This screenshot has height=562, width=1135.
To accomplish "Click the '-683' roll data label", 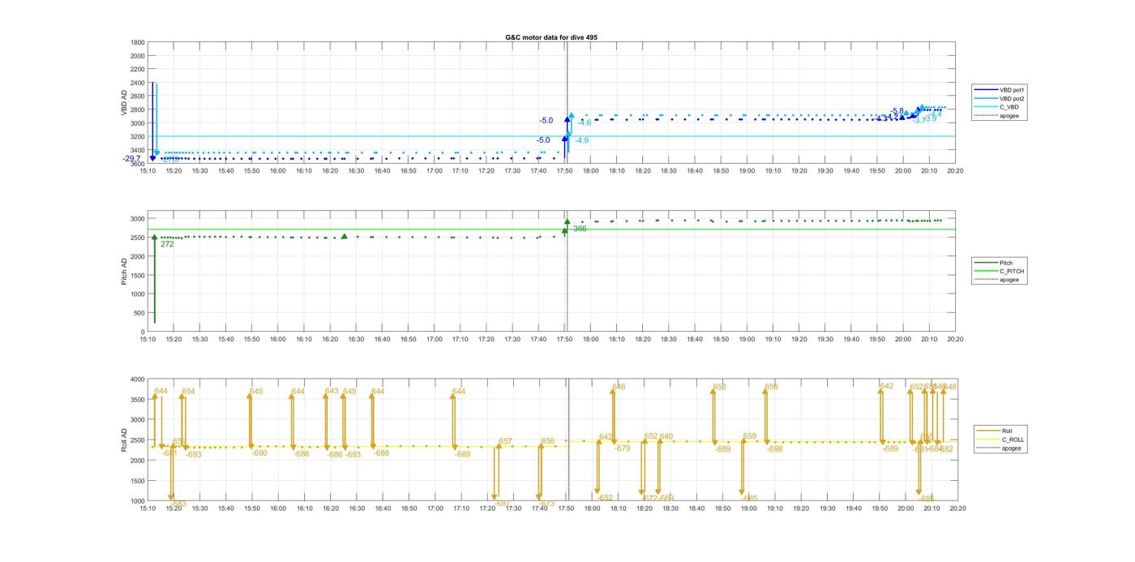I will point(178,504).
